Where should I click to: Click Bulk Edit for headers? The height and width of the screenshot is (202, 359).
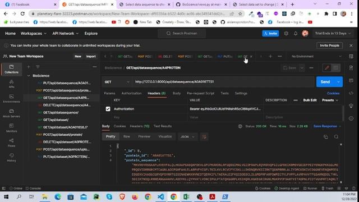pos(310,100)
